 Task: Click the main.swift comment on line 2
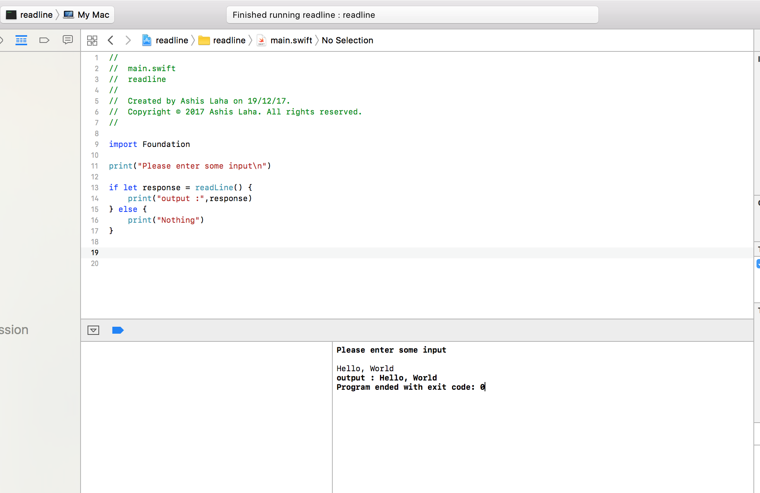click(x=142, y=68)
